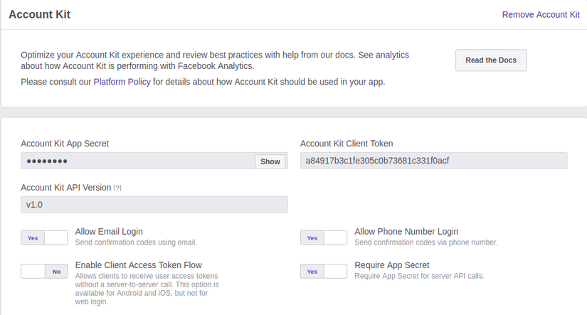Select the Account Kit Client Token field
The image size is (587, 315).
433,161
